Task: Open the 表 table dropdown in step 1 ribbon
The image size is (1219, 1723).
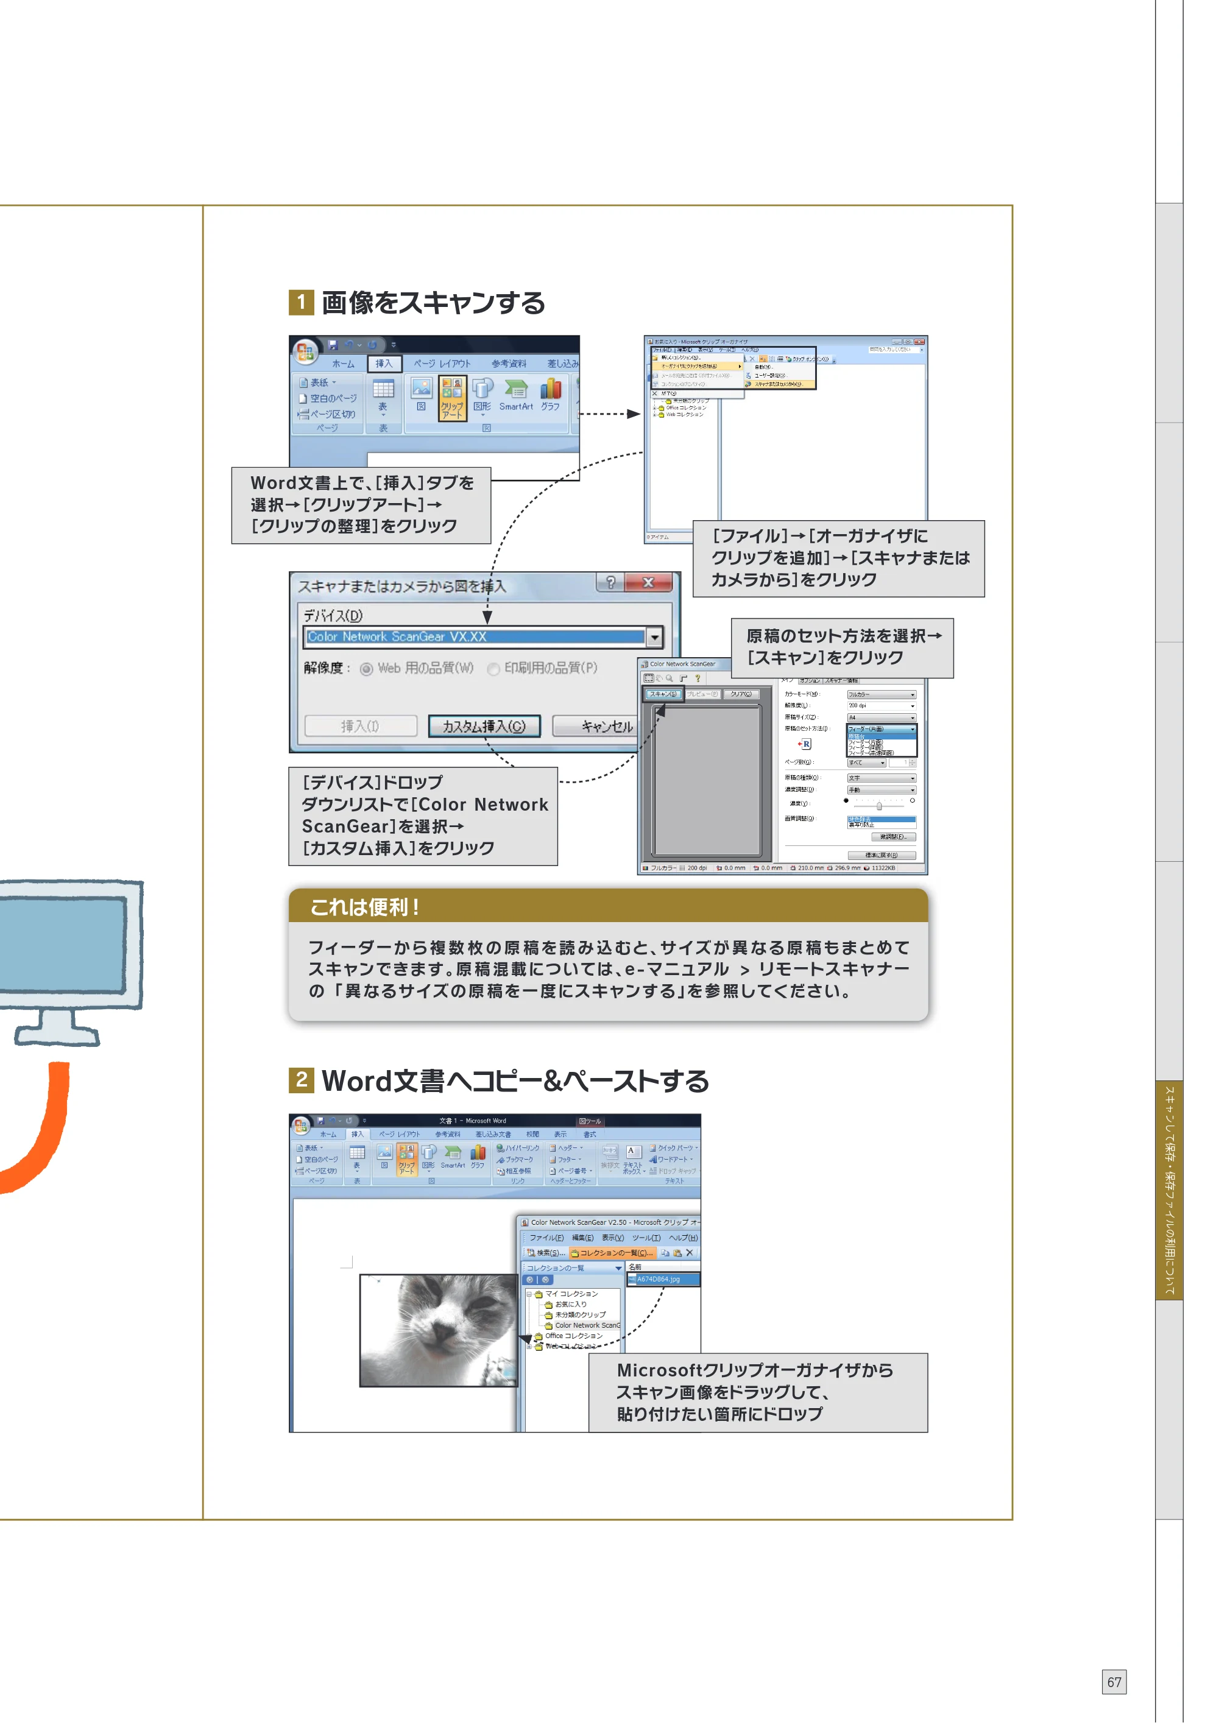Action: click(383, 396)
